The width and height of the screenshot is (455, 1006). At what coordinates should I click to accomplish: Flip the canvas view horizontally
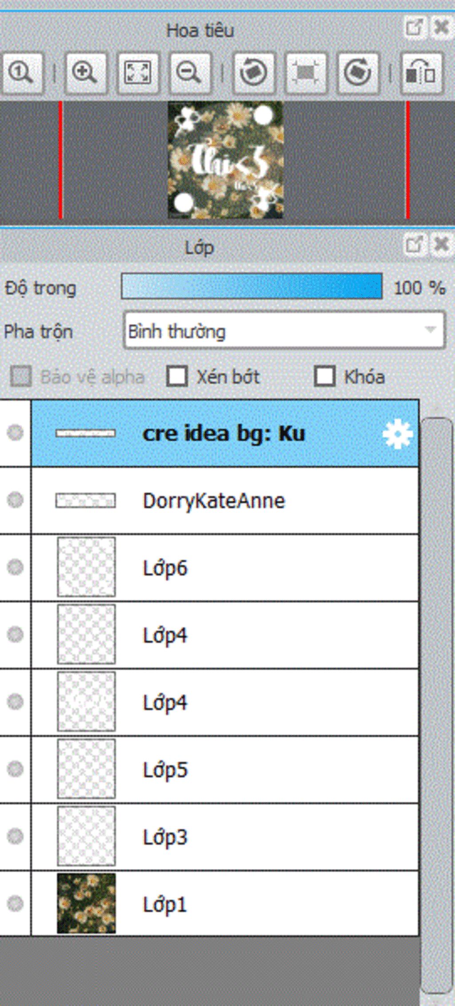pos(421,73)
